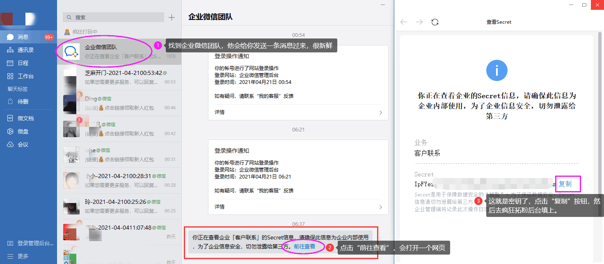Click the 复制 copy button

(x=565, y=184)
